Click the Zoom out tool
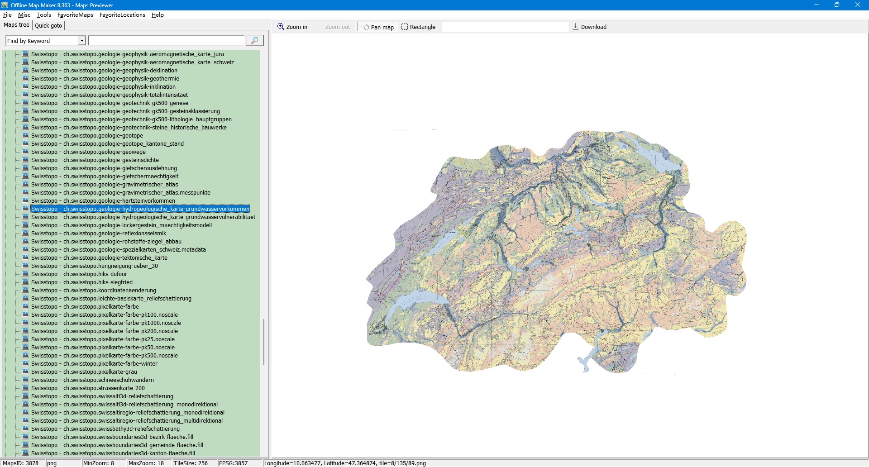 pos(337,27)
